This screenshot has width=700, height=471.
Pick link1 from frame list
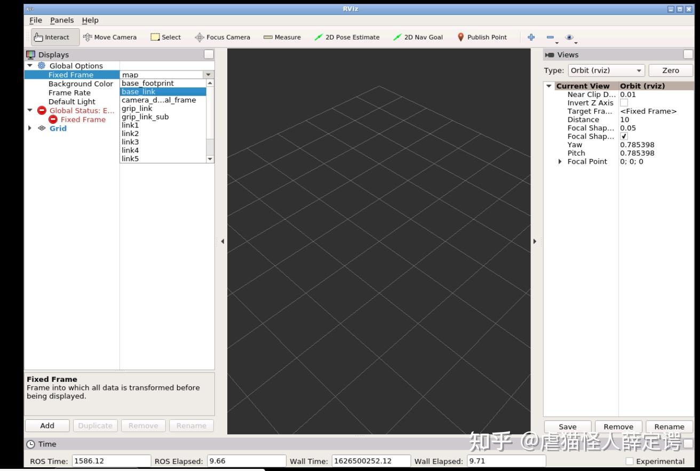pos(163,125)
